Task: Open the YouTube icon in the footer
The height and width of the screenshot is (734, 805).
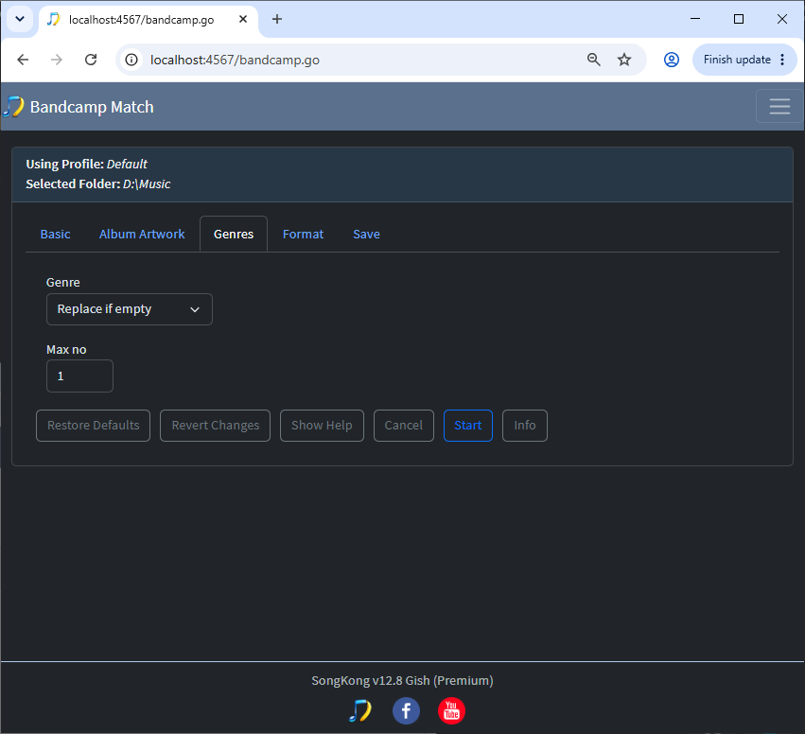Action: [452, 711]
